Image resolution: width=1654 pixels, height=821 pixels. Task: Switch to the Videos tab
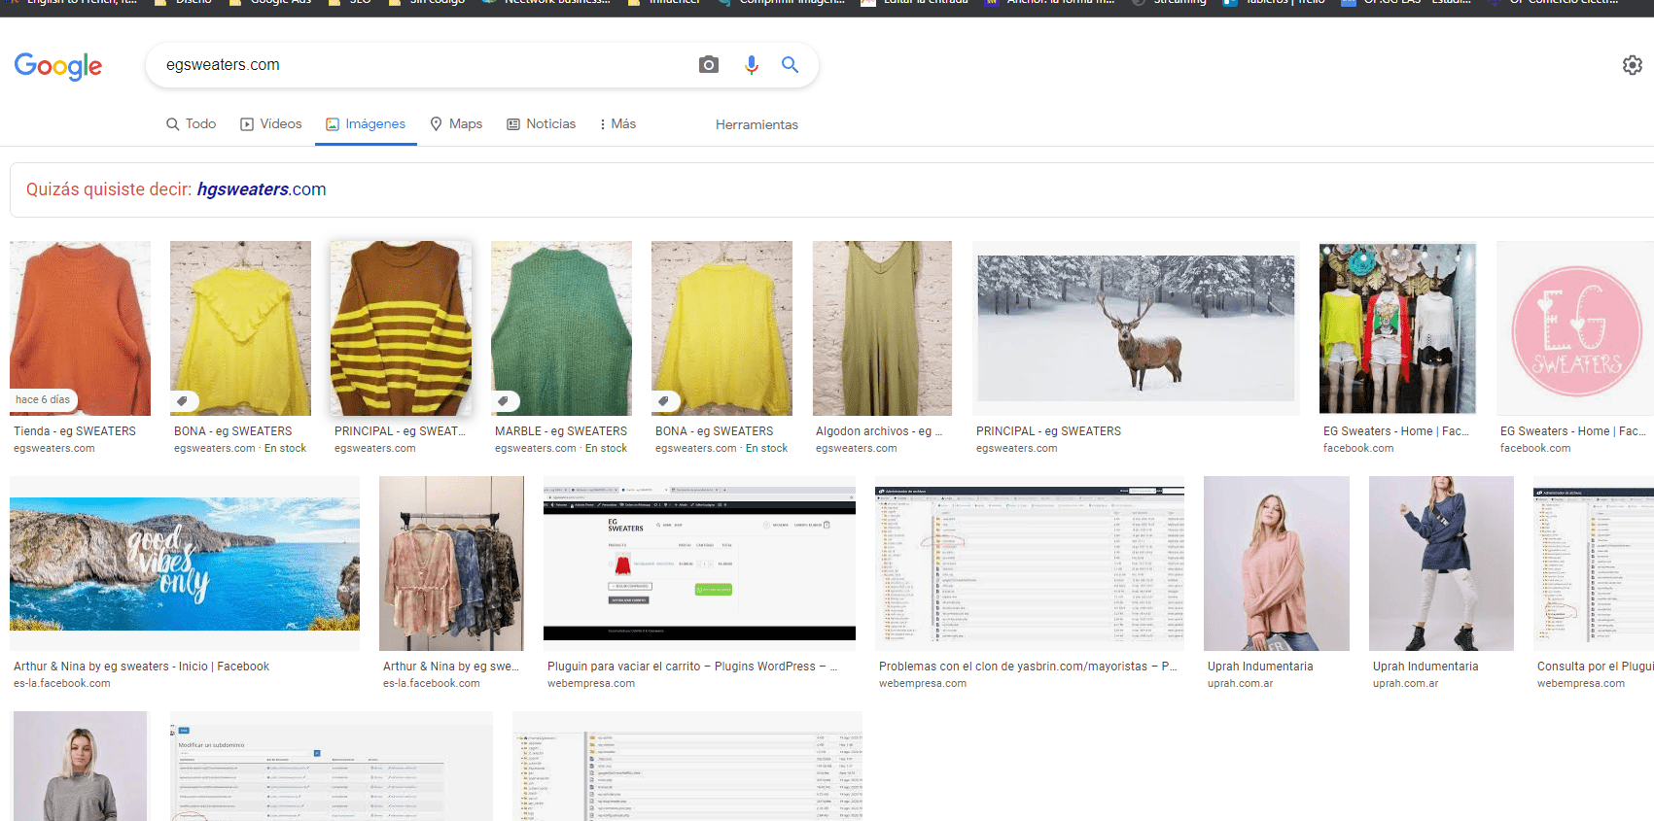(271, 124)
